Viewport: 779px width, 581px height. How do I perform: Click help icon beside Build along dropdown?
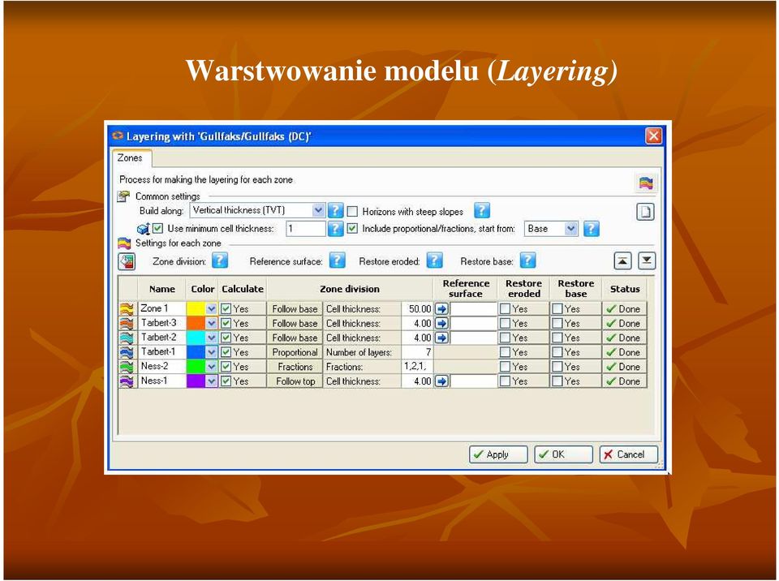coord(335,210)
